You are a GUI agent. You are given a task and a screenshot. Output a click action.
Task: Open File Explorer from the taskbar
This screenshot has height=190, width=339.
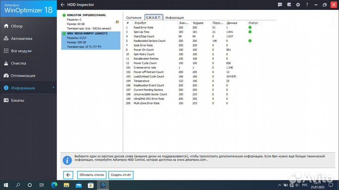(66, 185)
